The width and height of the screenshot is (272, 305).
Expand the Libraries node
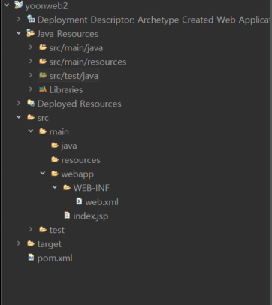click(x=31, y=89)
